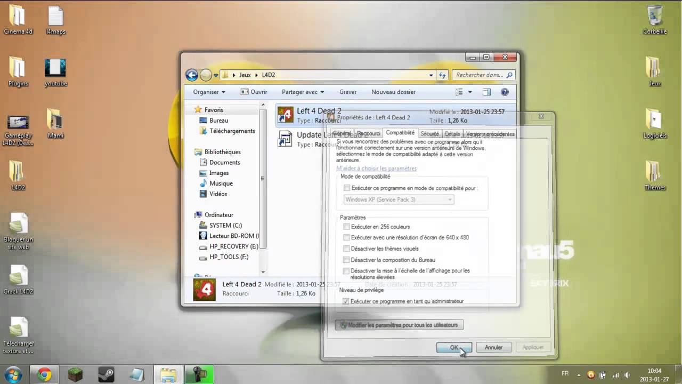This screenshot has height=384, width=682.
Task: Click Graver in Explorer toolbar
Action: tap(348, 92)
